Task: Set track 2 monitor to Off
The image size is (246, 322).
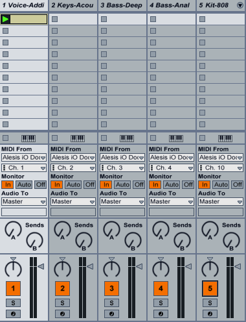Action: 89,185
